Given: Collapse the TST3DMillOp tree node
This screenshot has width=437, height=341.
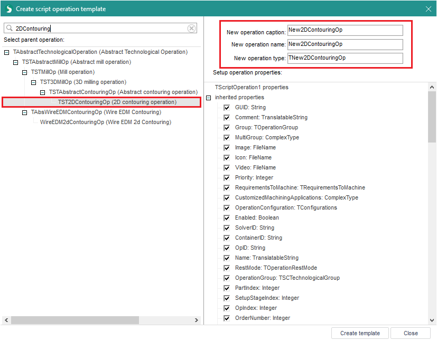Looking at the screenshot, I should pyautogui.click(x=34, y=82).
